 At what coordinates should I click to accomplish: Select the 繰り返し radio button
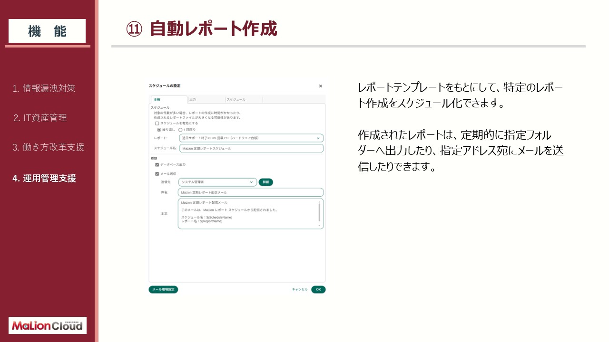click(x=159, y=129)
